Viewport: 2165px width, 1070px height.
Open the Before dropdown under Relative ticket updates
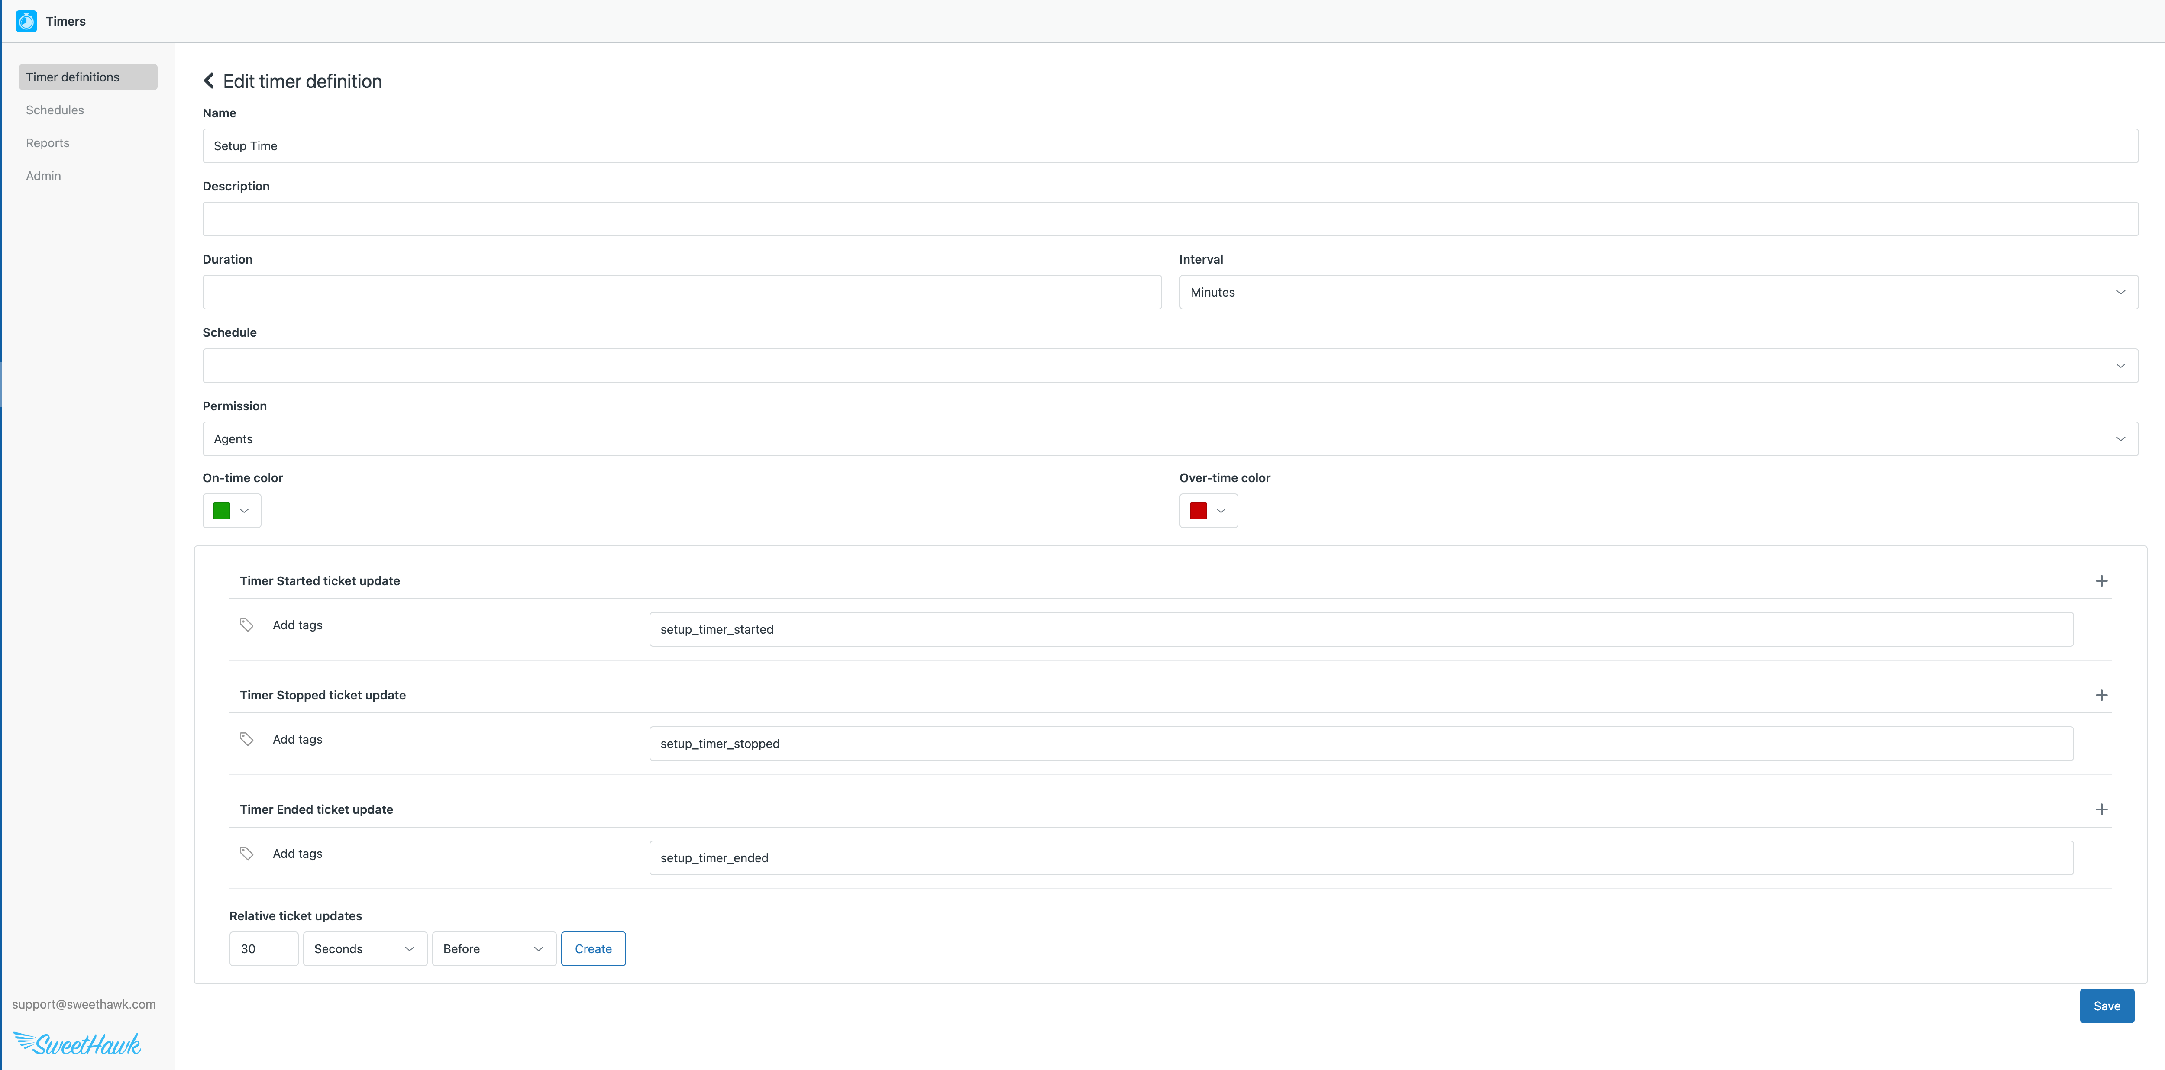[x=493, y=948]
